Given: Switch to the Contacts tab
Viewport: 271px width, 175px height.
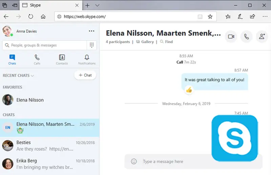Looking at the screenshot, I should point(62,59).
